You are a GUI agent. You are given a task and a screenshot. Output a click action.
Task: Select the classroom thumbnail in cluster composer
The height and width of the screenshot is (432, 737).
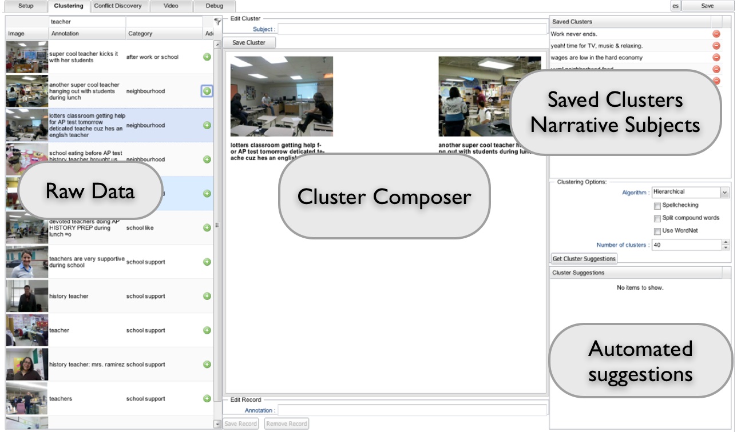tap(282, 96)
